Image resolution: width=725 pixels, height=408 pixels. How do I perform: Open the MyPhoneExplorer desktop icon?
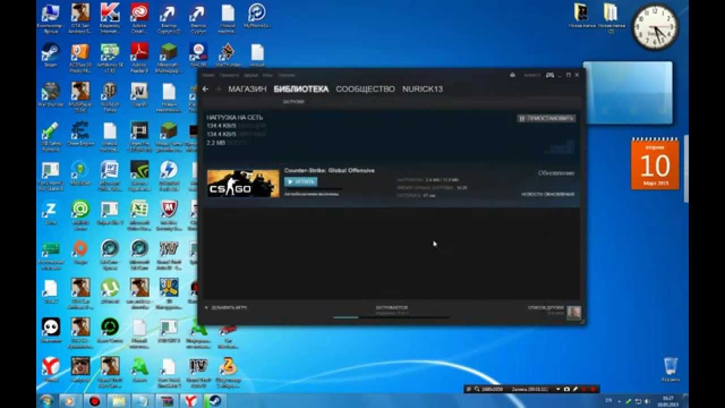click(257, 16)
